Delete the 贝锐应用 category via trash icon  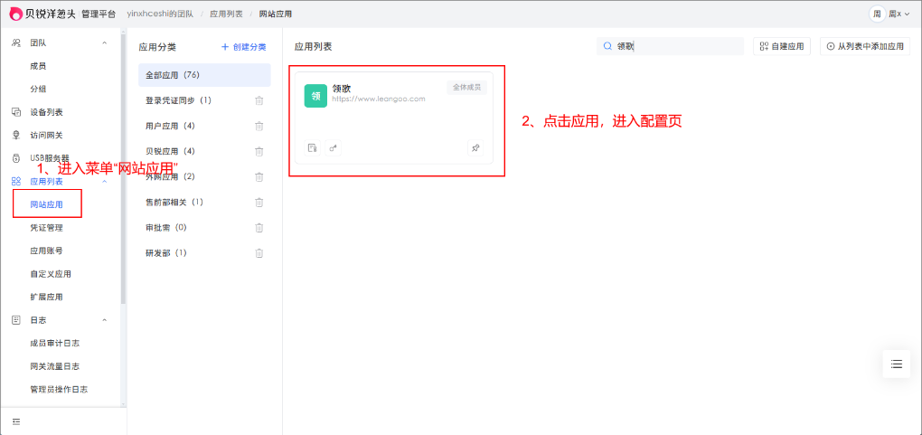(x=259, y=151)
